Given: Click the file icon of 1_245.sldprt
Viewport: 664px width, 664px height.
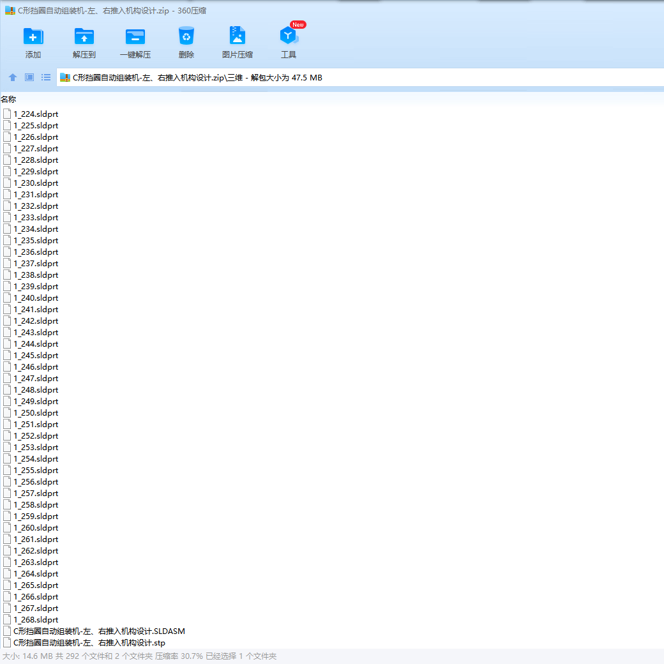Looking at the screenshot, I should pos(7,355).
